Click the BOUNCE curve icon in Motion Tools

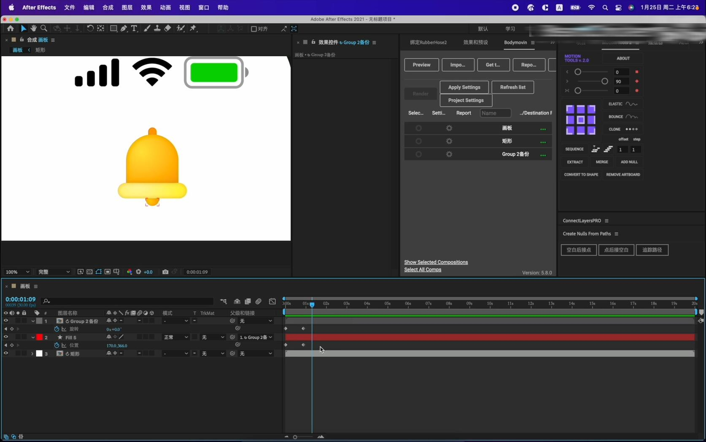coord(631,116)
